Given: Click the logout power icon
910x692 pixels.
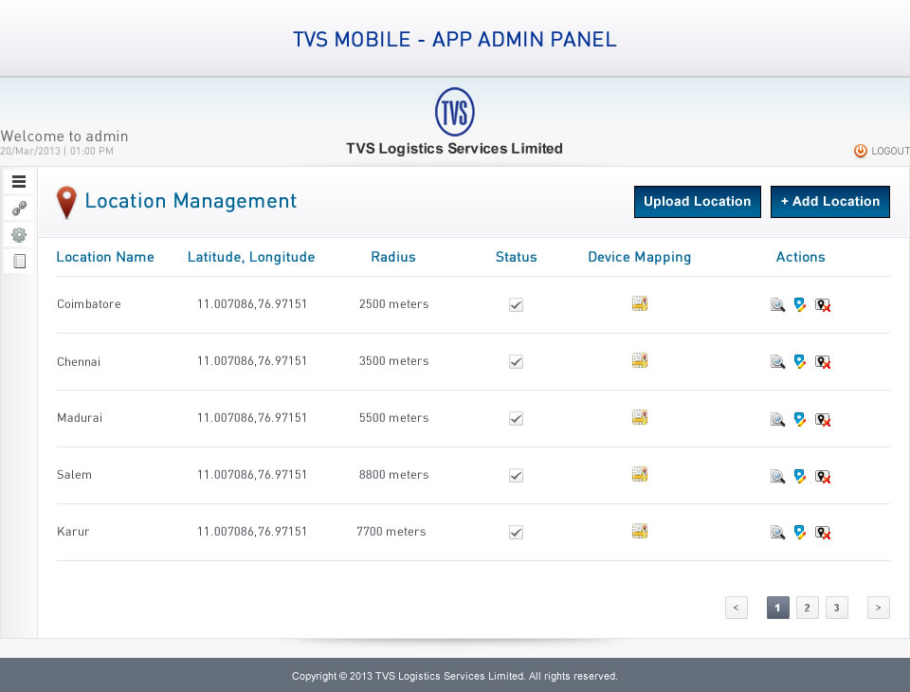Looking at the screenshot, I should point(860,151).
